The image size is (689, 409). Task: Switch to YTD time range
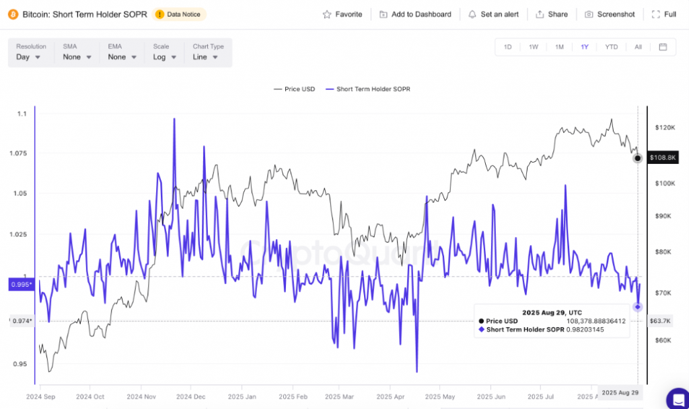(611, 47)
